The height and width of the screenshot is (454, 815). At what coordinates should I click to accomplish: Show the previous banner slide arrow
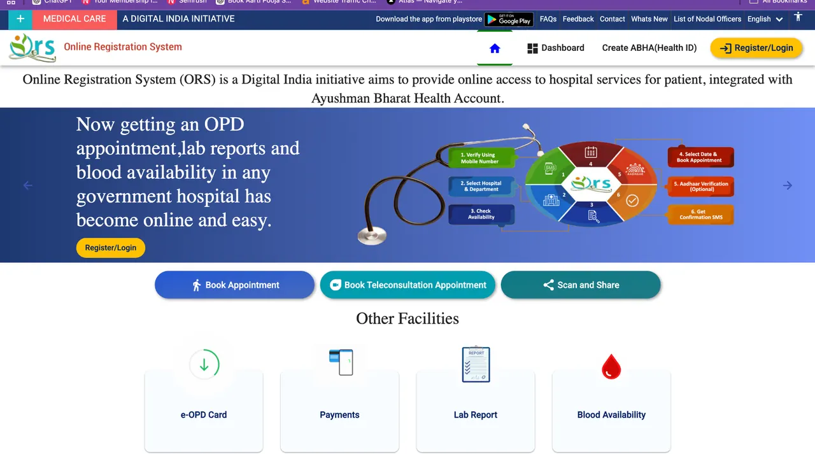(x=28, y=185)
